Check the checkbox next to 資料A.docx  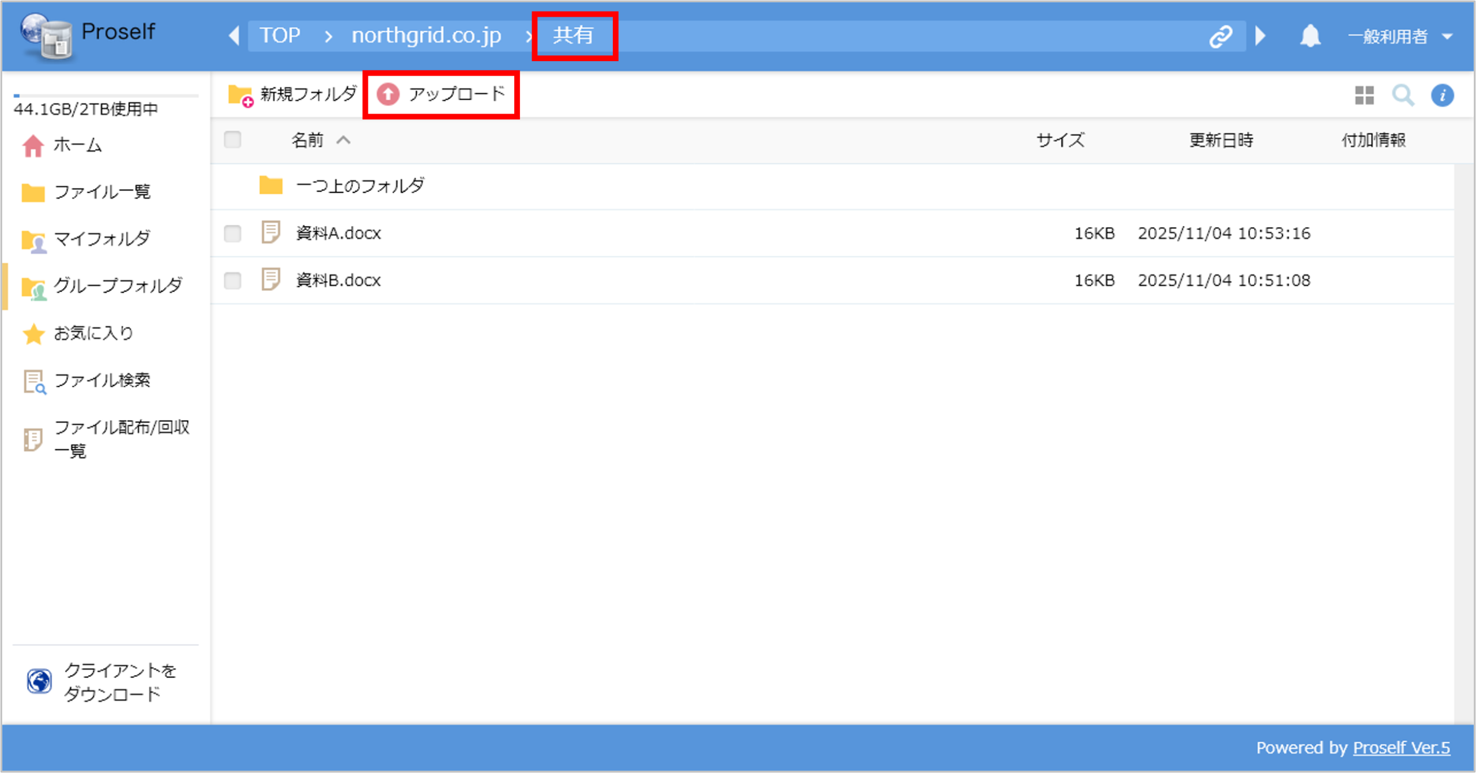click(x=233, y=233)
